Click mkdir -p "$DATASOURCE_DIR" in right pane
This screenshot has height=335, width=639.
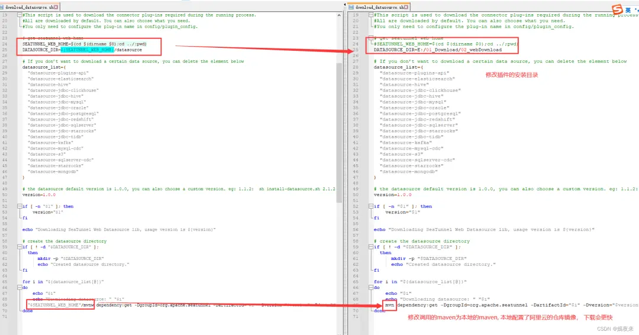click(x=429, y=258)
